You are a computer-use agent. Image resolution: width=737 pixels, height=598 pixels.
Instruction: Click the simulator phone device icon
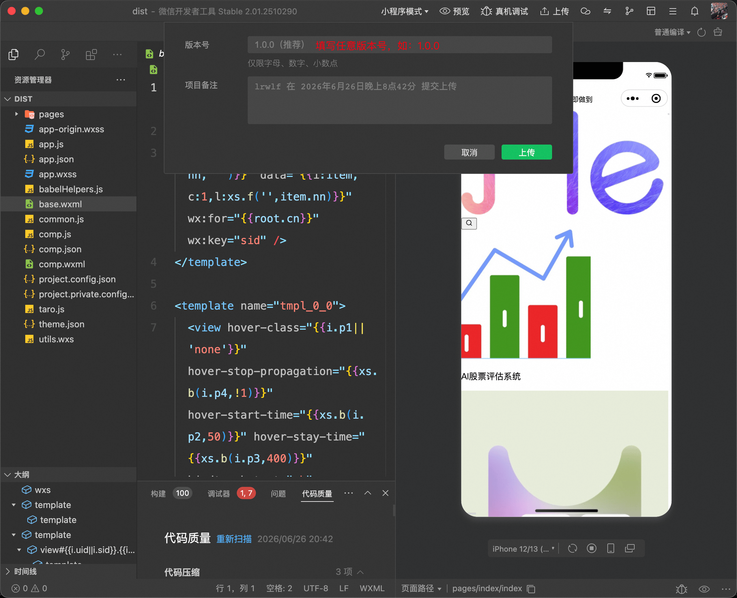pos(610,549)
